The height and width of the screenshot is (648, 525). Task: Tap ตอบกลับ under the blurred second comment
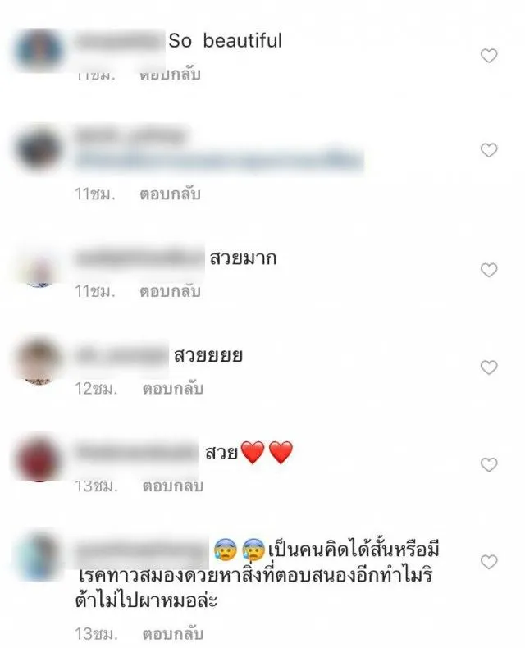170,194
